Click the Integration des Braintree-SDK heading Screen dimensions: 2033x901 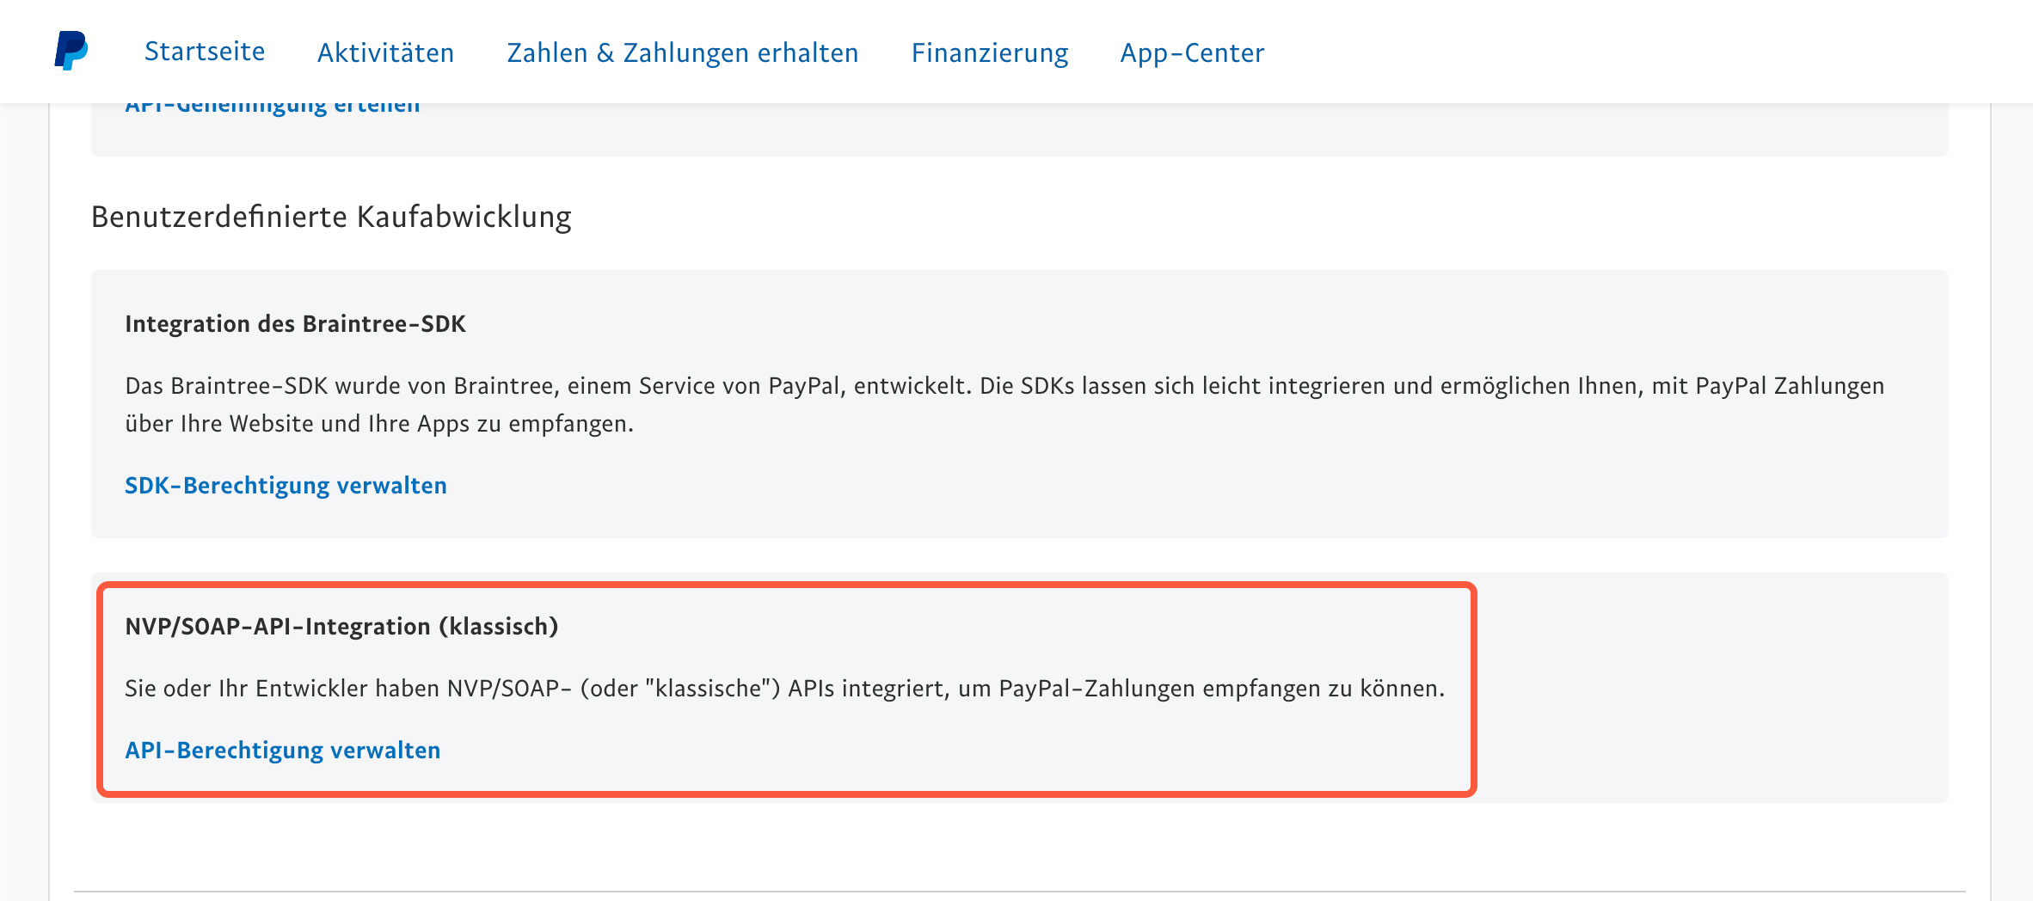(295, 324)
